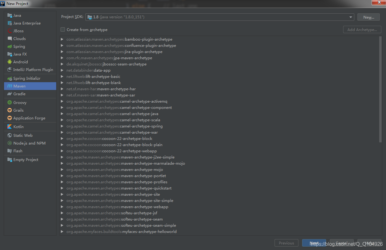This screenshot has height=250, width=386.
Task: Click the JBoss icon
Action: 10,31
